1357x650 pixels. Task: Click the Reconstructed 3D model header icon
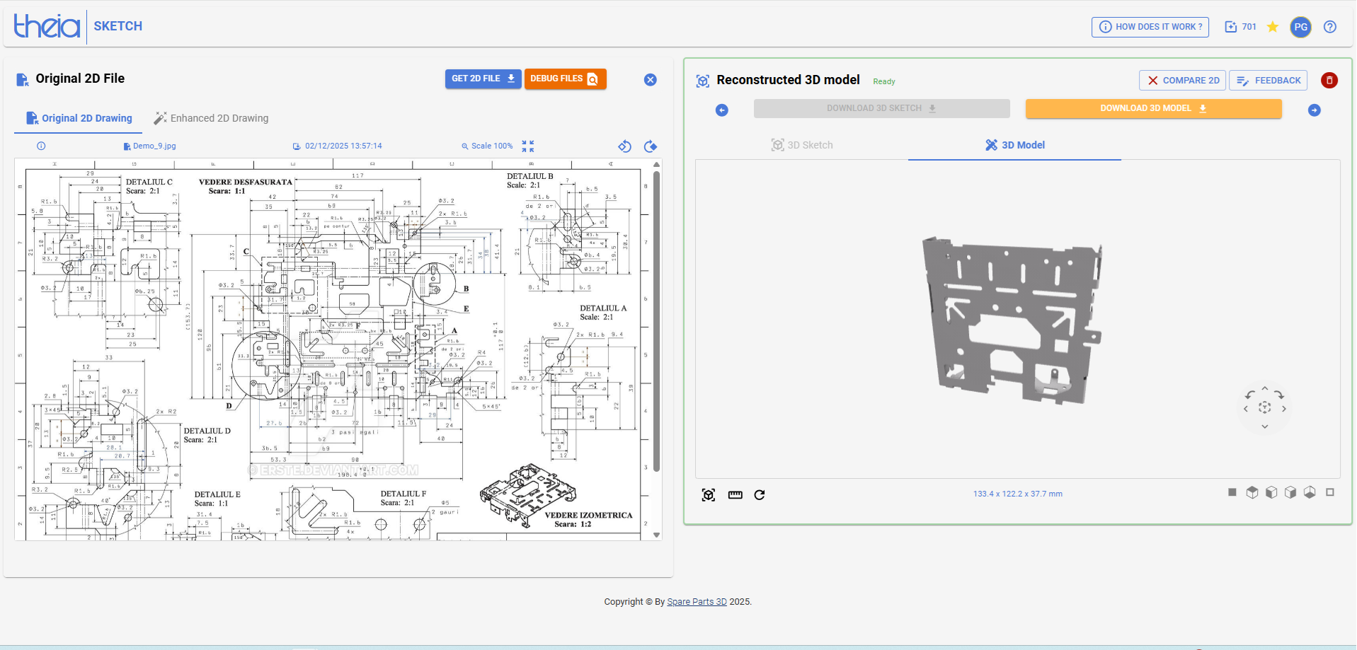[703, 81]
